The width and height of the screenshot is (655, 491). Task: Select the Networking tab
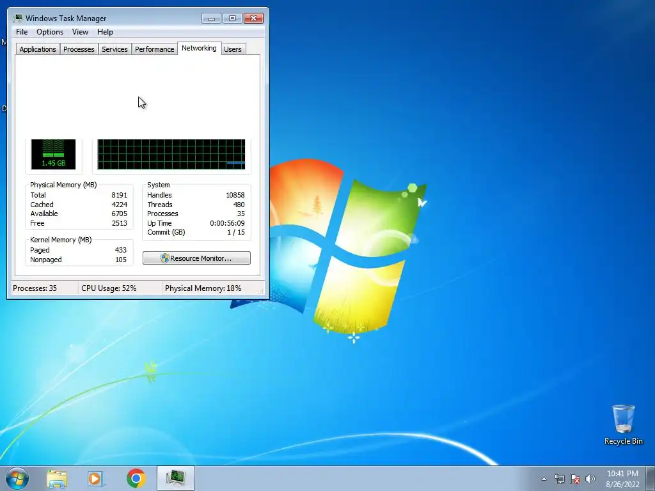pos(199,48)
